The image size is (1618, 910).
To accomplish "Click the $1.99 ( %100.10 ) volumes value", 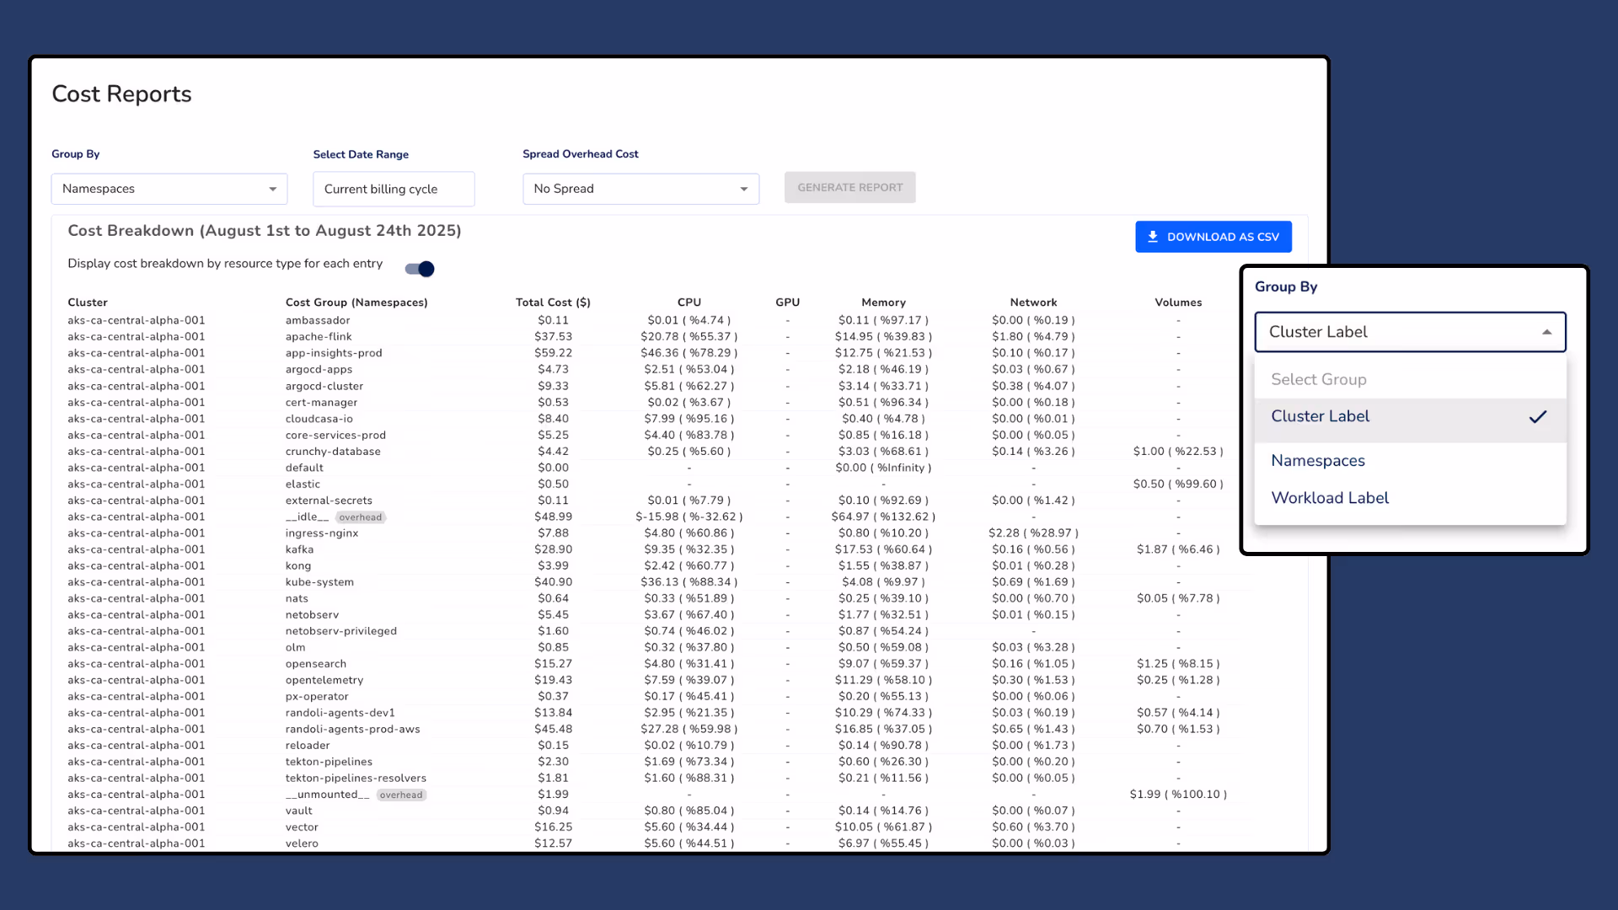I will point(1178,795).
